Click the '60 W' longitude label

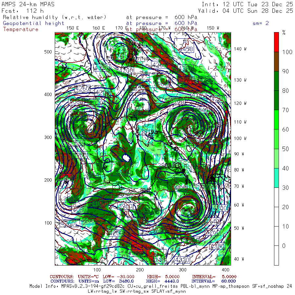point(239,205)
